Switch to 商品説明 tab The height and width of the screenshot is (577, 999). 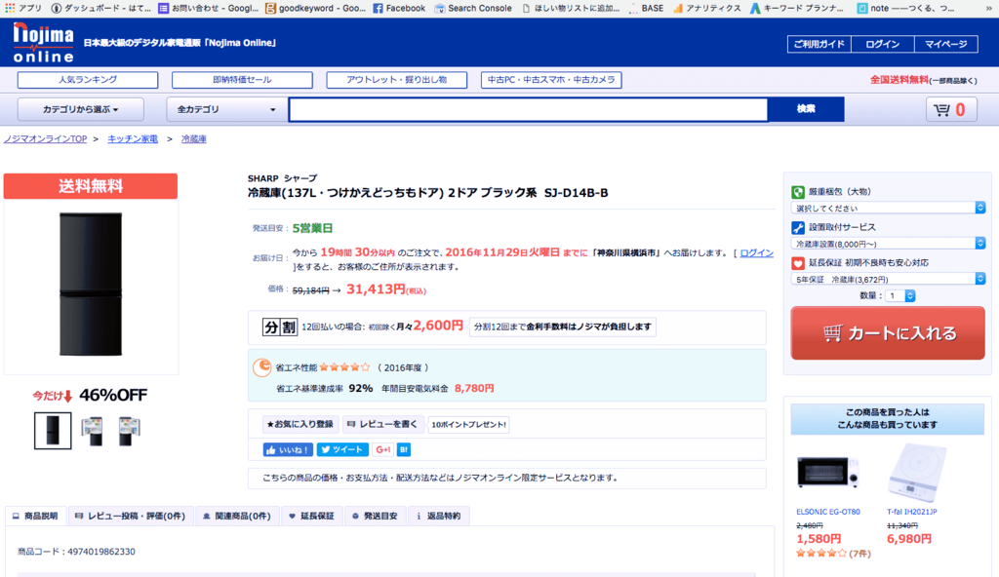coord(36,516)
